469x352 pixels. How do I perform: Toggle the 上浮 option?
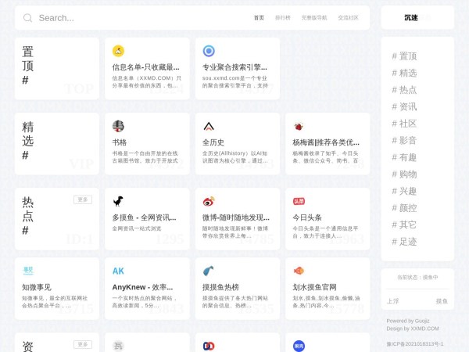392,301
